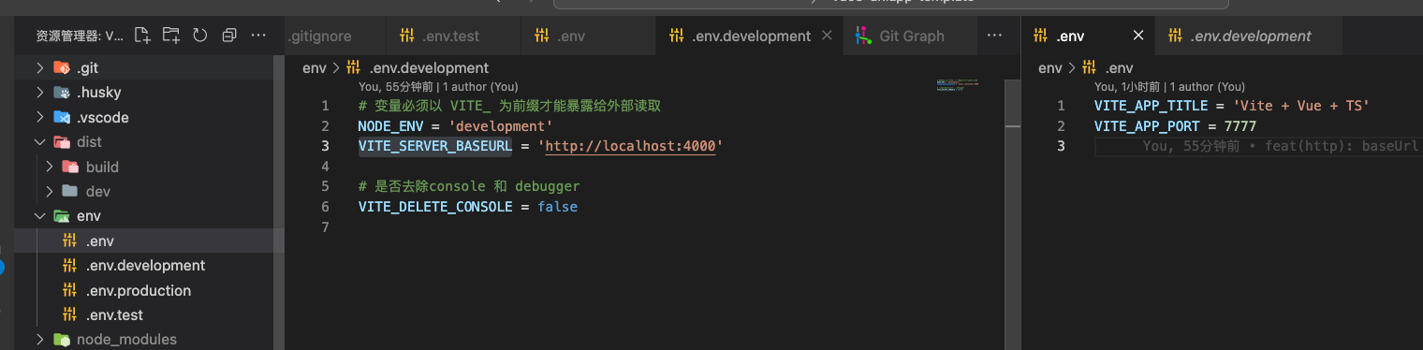Collapse the dist folder
The image size is (1423, 350).
(39, 142)
